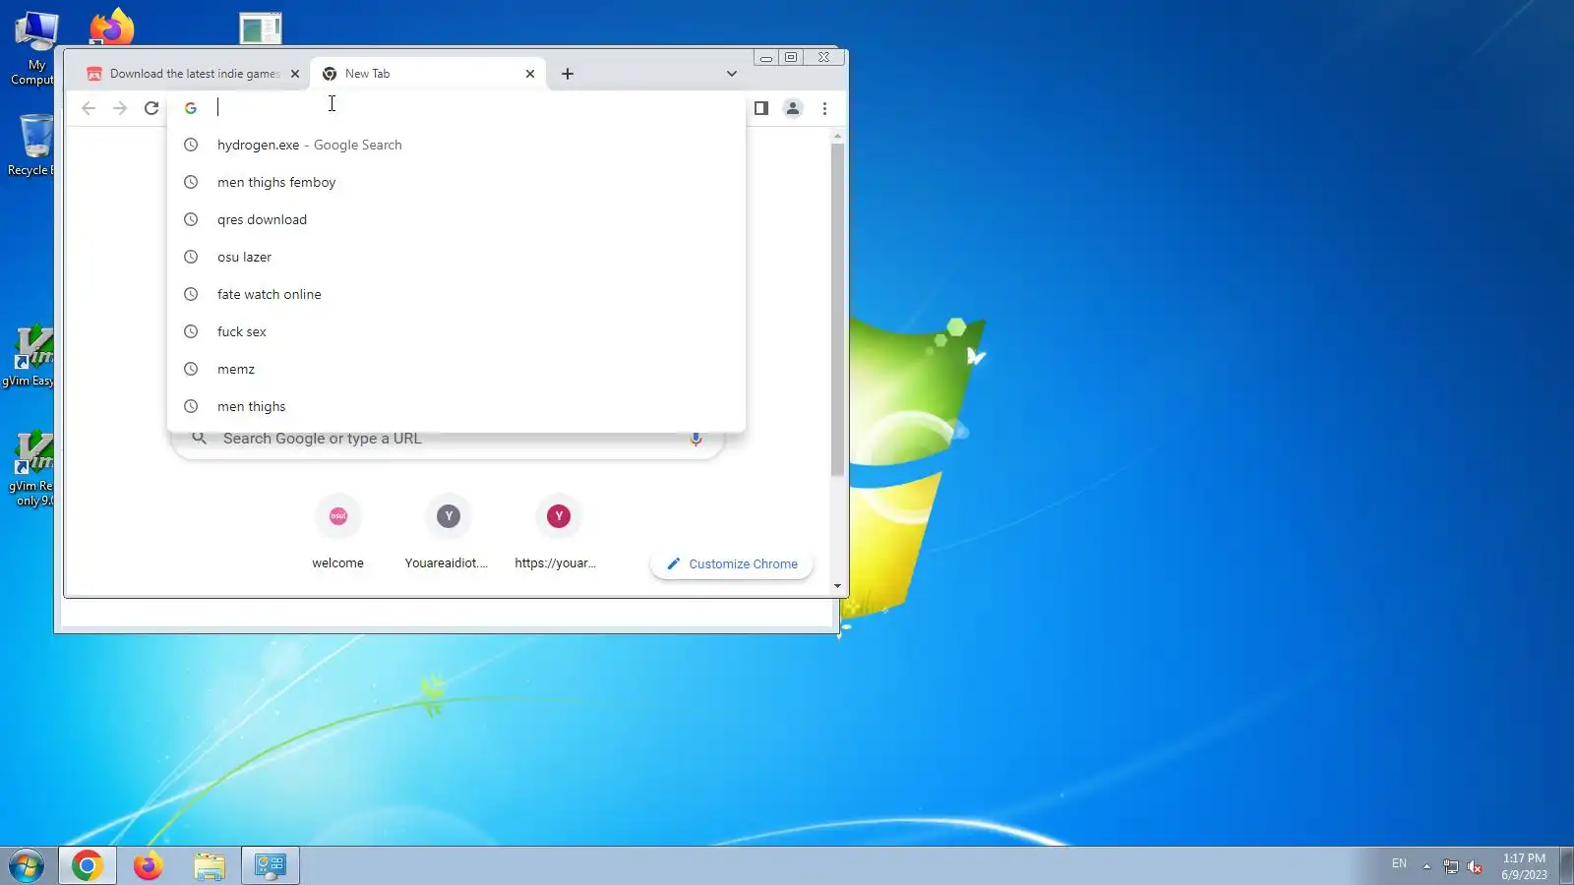Minimize the Chrome window
Viewport: 1574px width, 885px height.
coord(766,58)
